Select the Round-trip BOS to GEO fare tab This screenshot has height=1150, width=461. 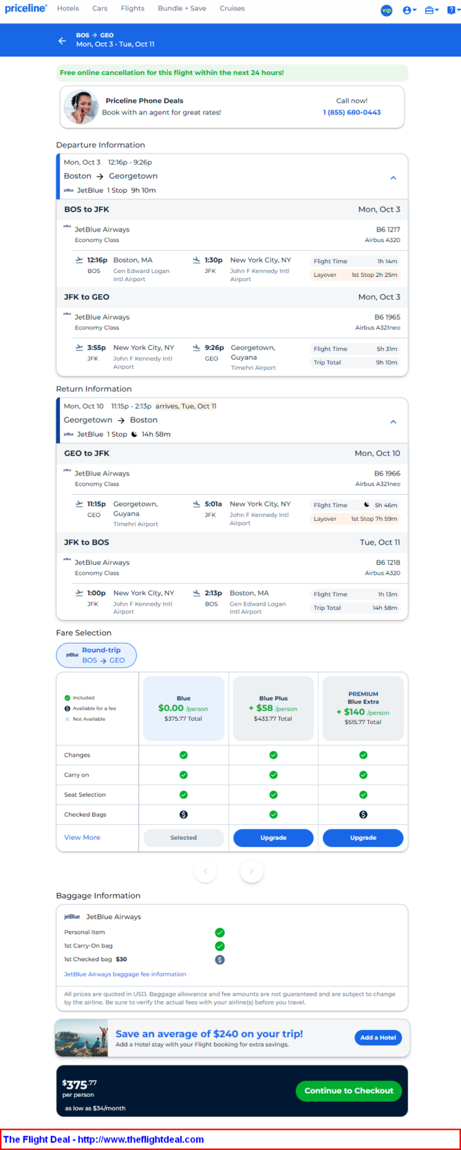click(x=96, y=655)
